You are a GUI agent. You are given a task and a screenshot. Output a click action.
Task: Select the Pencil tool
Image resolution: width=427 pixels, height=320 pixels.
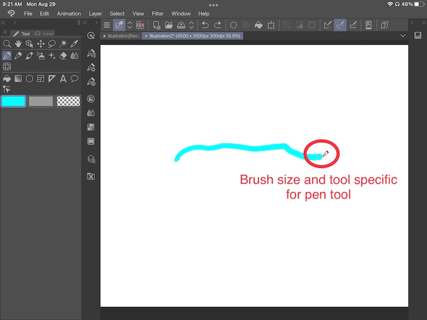(18, 56)
